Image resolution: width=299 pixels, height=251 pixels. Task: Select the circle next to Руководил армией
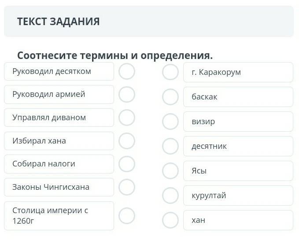click(127, 94)
